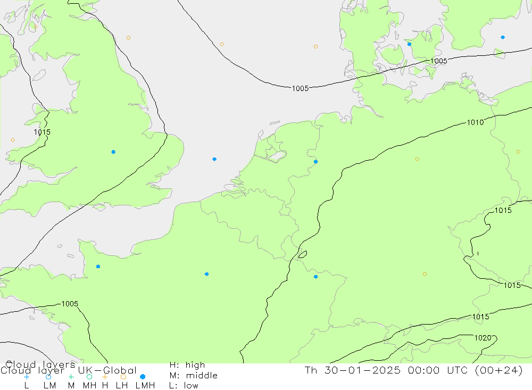This screenshot has width=532, height=390.
Task: Select the orange circle west of Wales
Action: [x=13, y=140]
